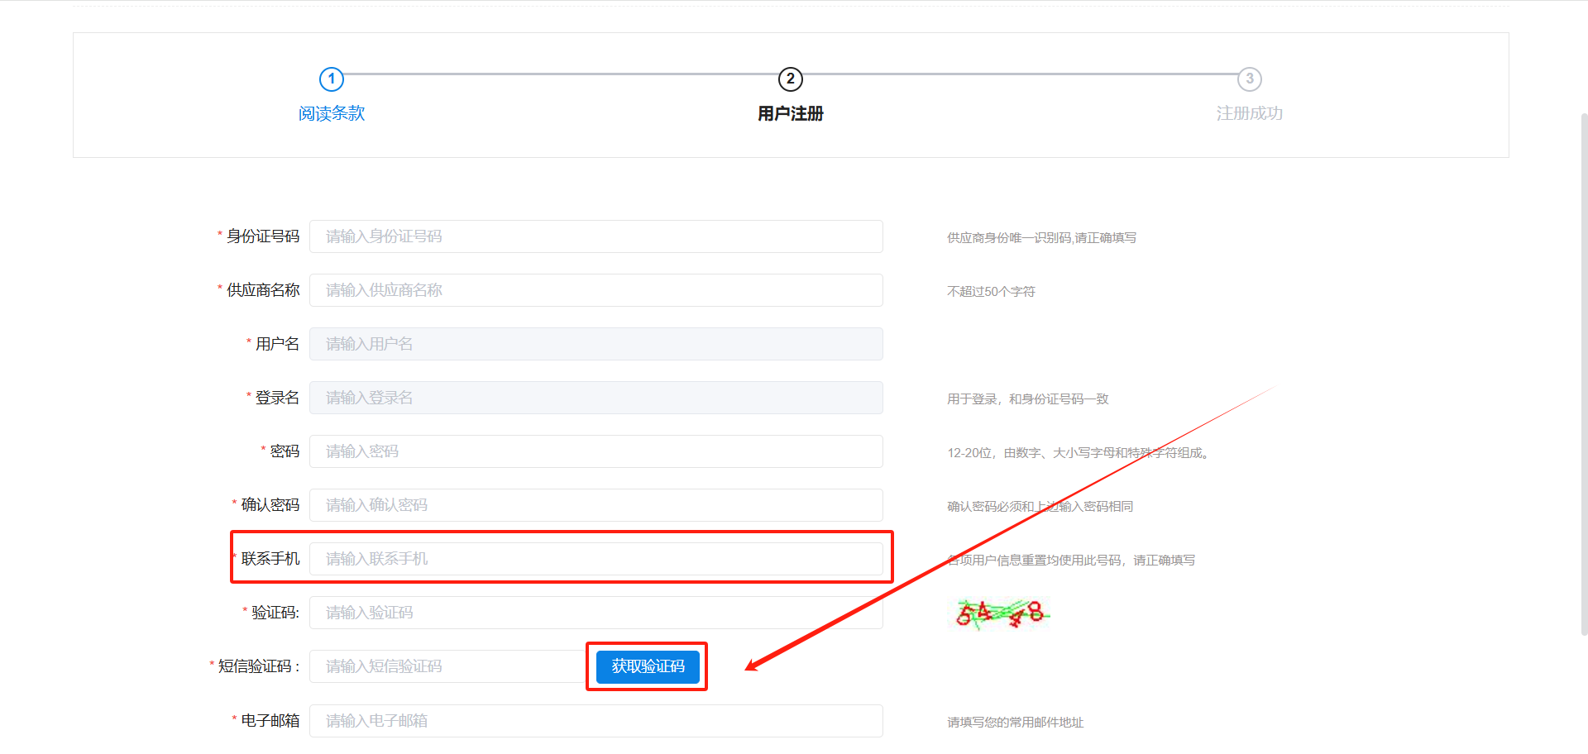Refresh the captcha image
This screenshot has width=1588, height=754.
click(x=999, y=613)
